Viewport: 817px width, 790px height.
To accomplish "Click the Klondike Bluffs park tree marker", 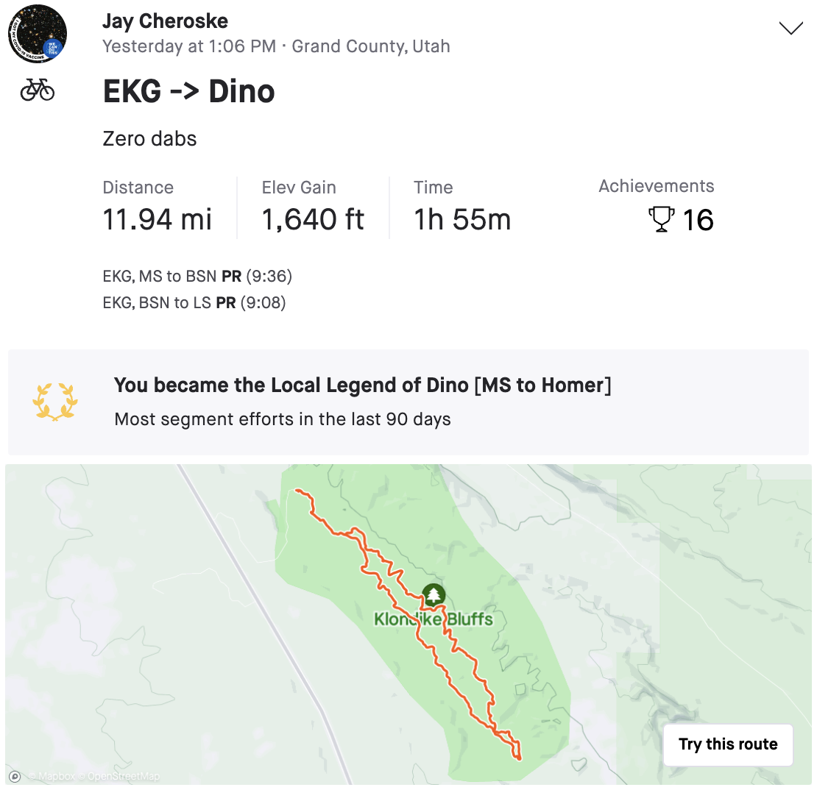I will tap(434, 594).
